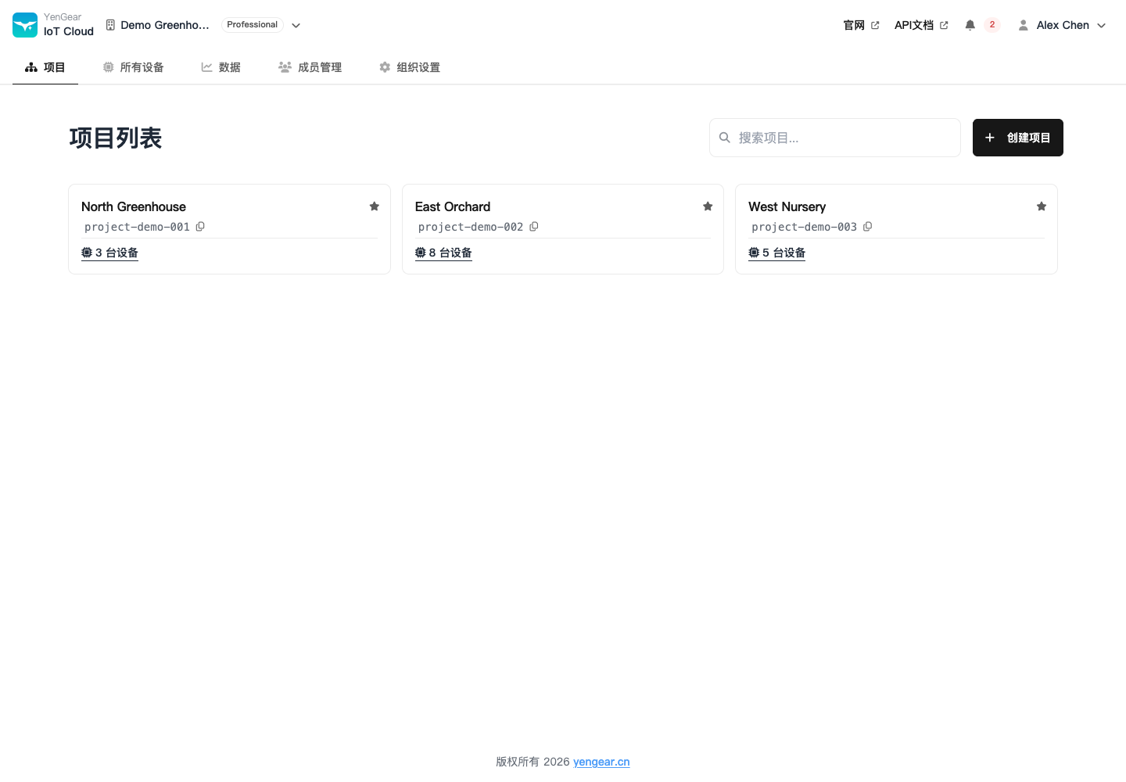Copy project-demo-001 ID
Viewport: 1126px width, 782px height.
click(x=200, y=227)
